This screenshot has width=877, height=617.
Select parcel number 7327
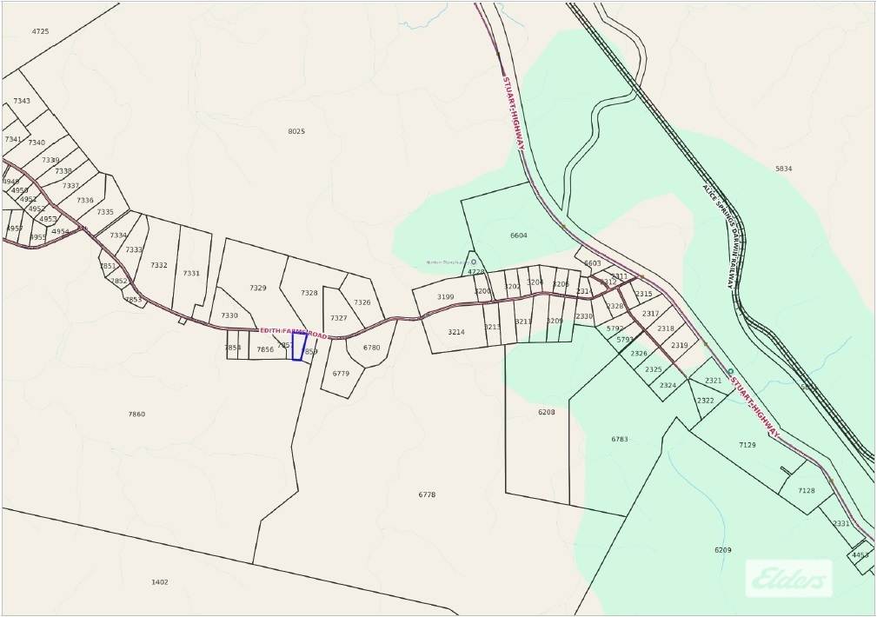[x=338, y=318]
